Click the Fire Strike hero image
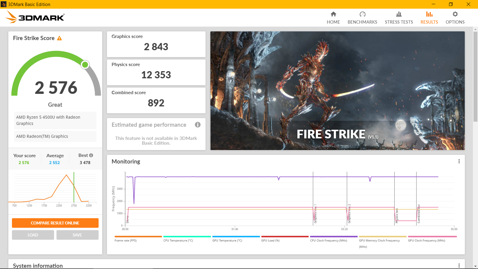The image size is (478, 269). (x=338, y=91)
